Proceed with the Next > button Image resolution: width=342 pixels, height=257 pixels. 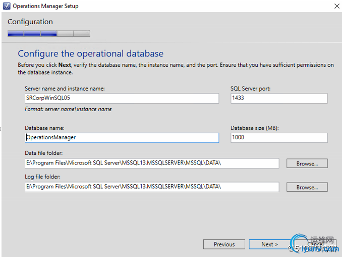[x=269, y=244]
